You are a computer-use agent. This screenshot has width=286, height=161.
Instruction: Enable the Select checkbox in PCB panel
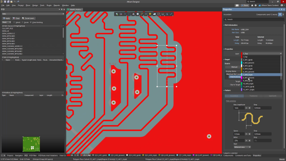14,22
